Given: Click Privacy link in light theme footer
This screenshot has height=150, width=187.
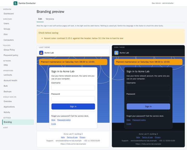Looking at the screenshot, I should pos(83,137).
